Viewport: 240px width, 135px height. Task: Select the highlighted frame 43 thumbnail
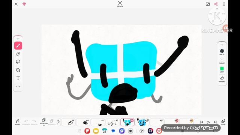127,122
